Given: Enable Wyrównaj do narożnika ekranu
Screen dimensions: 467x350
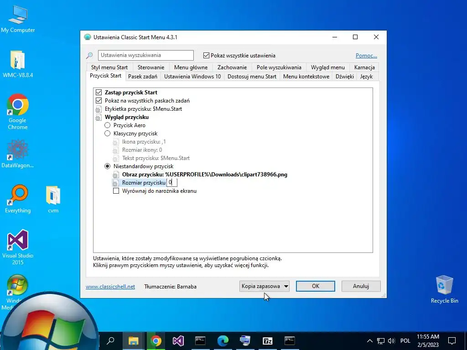Looking at the screenshot, I should pos(116,191).
